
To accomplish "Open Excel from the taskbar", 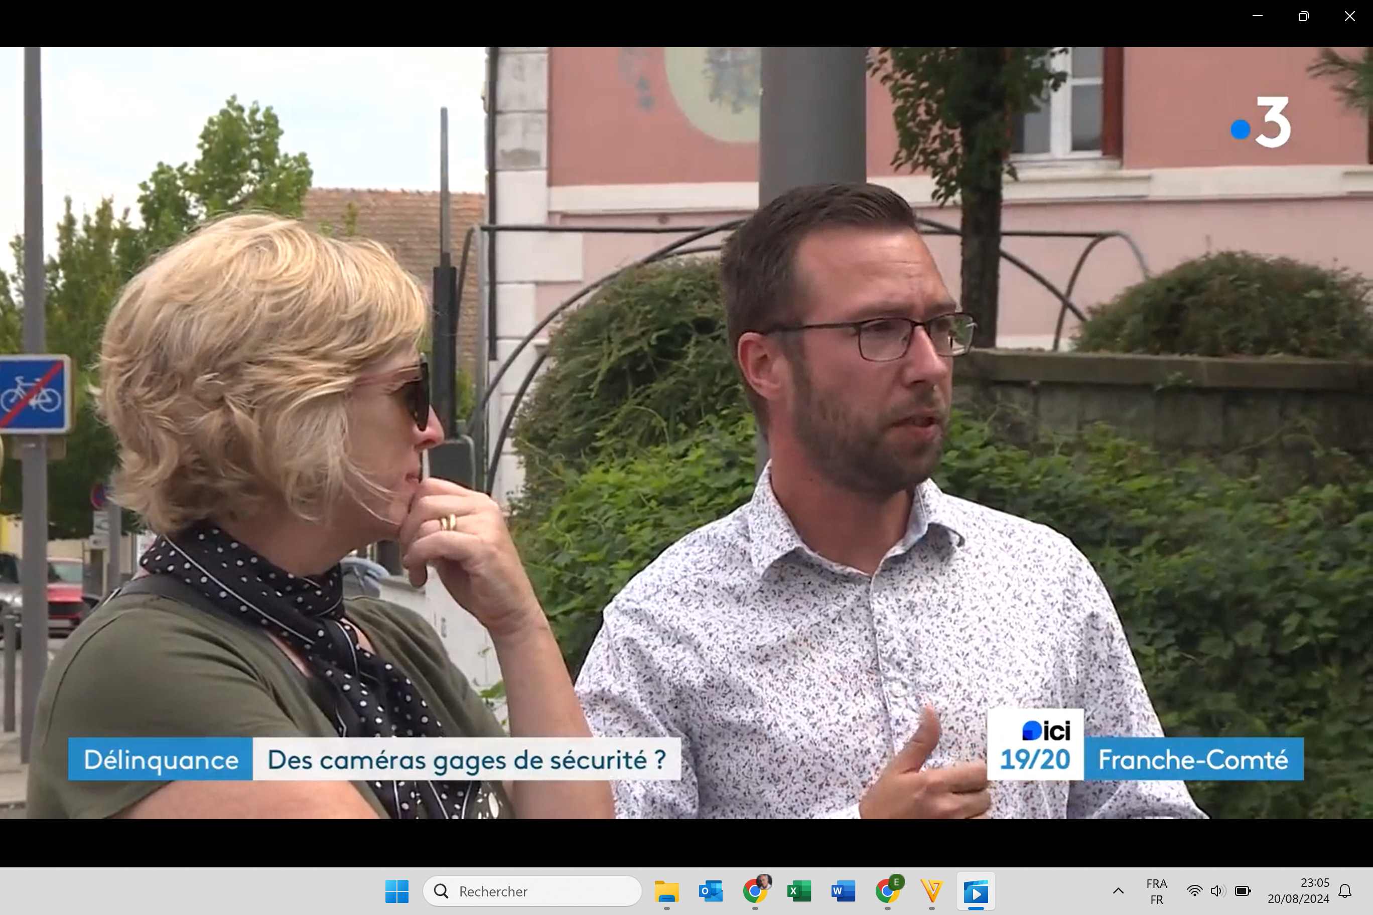I will click(798, 891).
